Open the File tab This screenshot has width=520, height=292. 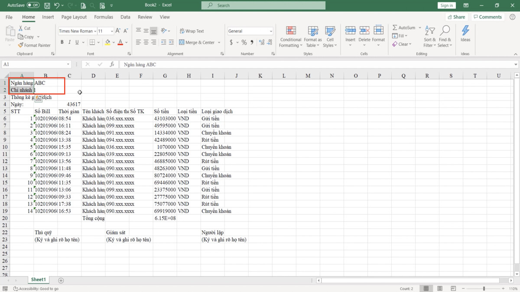(x=9, y=17)
